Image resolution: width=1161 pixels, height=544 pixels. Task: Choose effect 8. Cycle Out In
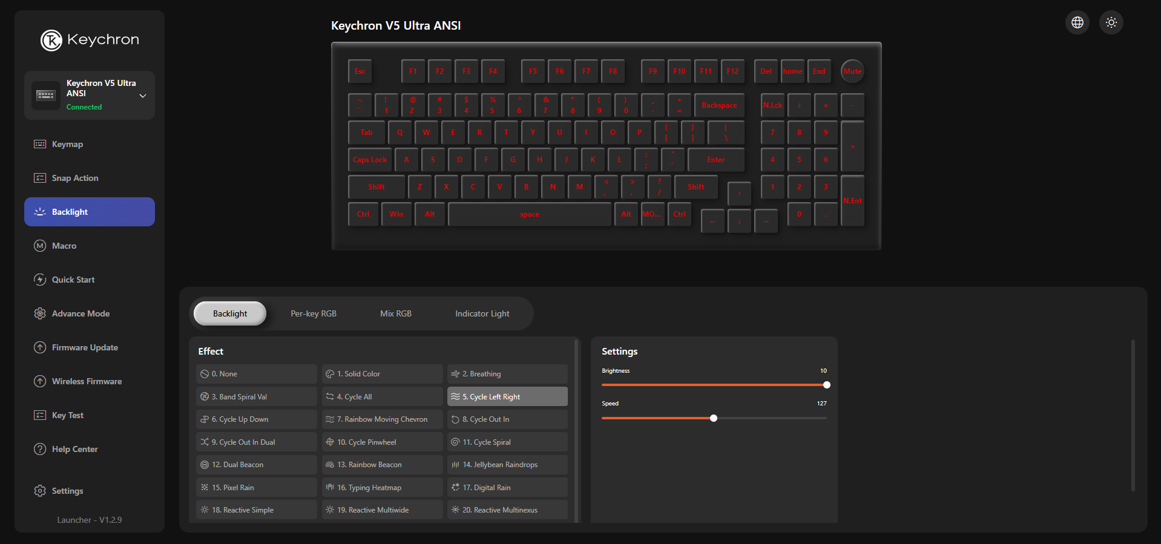pyautogui.click(x=507, y=419)
